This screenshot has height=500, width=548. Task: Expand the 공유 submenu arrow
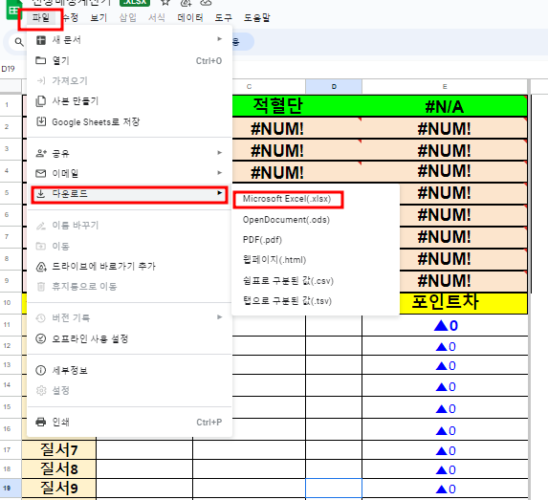point(219,152)
